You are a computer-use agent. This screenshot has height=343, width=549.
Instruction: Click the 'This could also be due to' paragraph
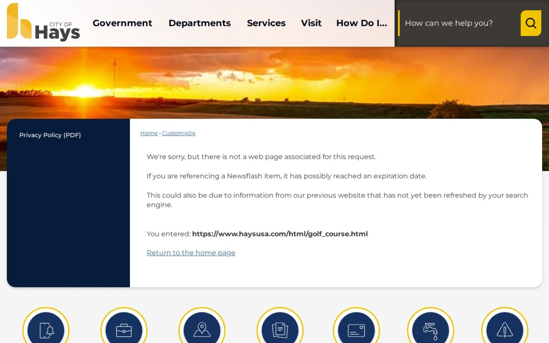pos(338,200)
